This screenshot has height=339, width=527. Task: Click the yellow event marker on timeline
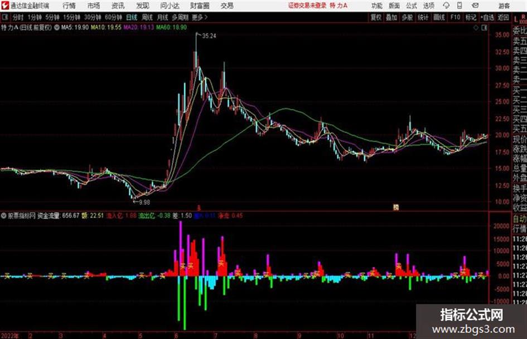click(396, 208)
